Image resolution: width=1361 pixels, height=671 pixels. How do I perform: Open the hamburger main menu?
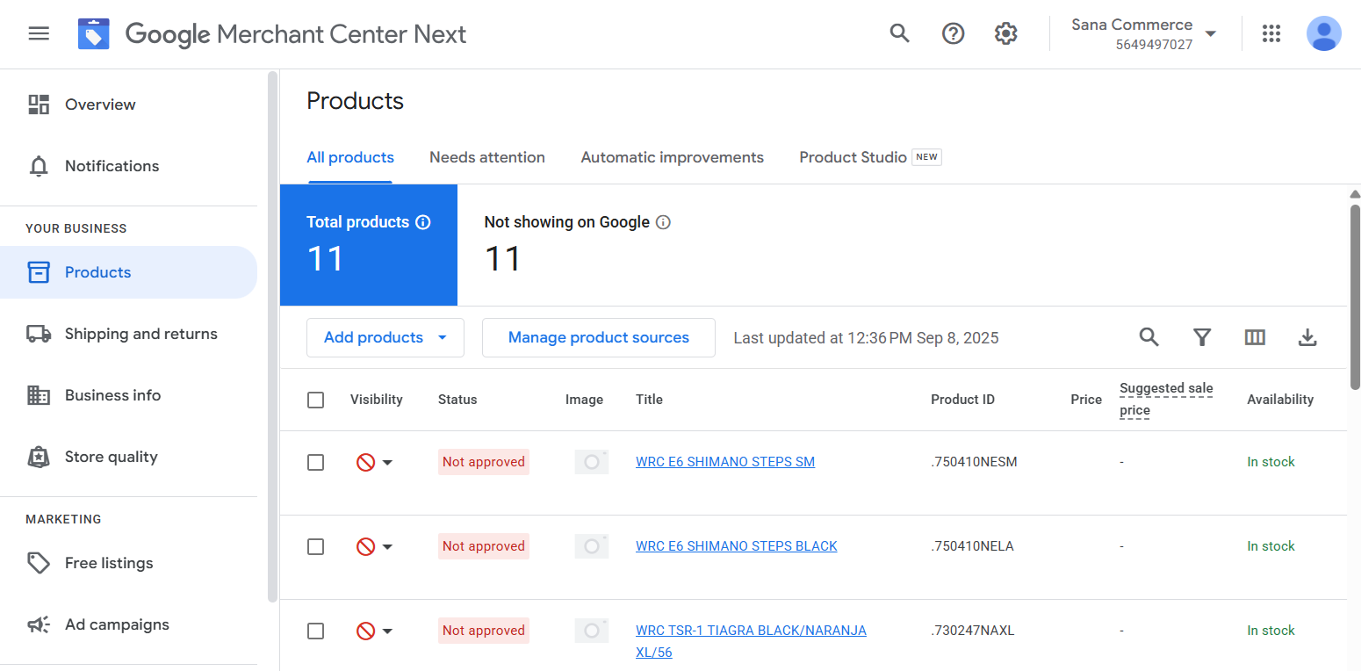39,33
